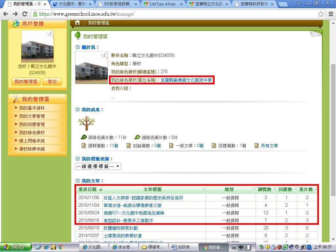Click the Windows Start button
The image size is (336, 252).
(x=16, y=247)
